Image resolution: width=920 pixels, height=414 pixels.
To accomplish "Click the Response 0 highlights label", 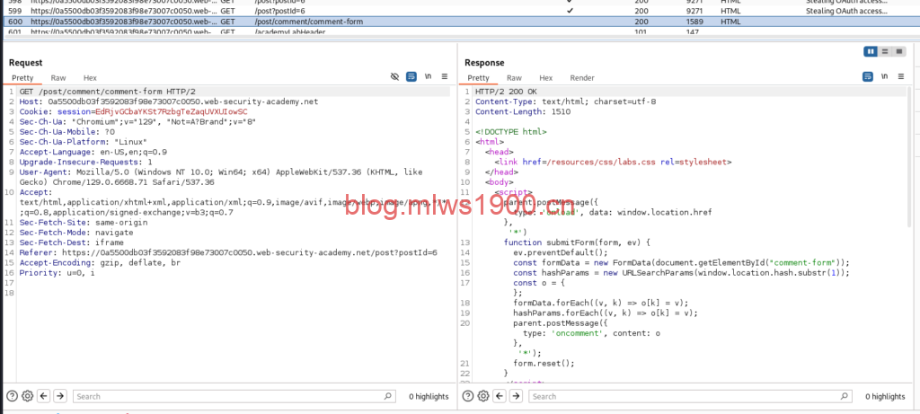I will click(x=885, y=396).
